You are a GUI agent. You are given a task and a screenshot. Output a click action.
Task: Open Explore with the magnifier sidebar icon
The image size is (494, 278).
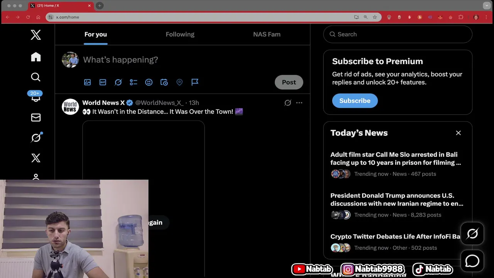[x=36, y=77]
